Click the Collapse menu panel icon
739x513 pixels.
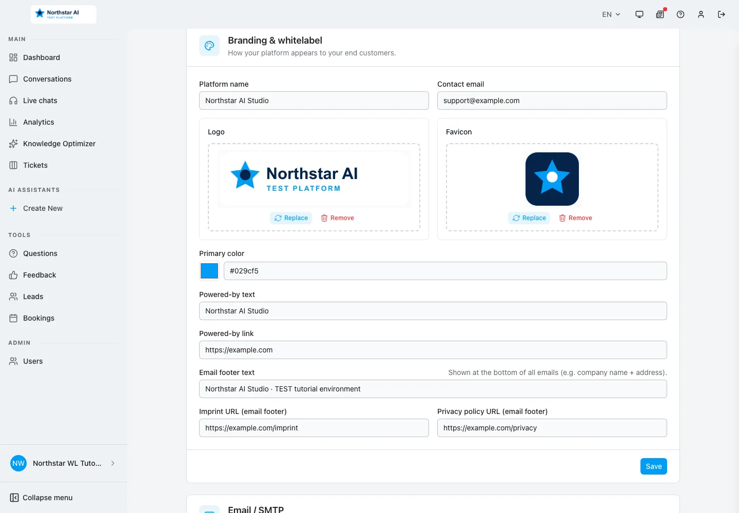(x=14, y=498)
